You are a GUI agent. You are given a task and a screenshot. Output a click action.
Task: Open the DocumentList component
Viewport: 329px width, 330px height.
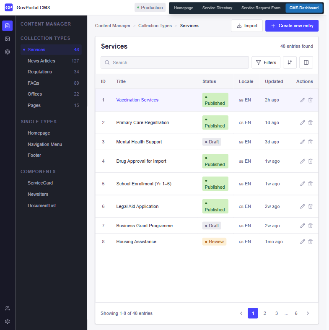(51, 205)
